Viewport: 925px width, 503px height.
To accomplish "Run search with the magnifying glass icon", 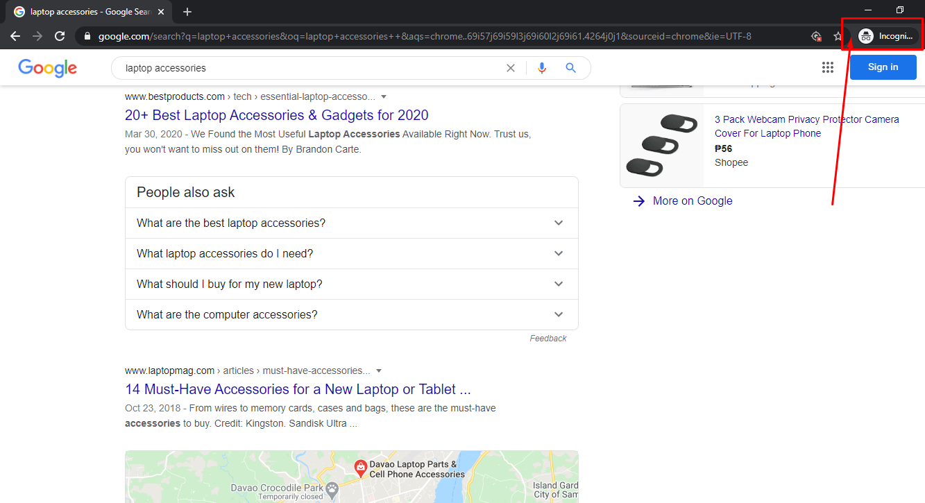I will [x=570, y=68].
